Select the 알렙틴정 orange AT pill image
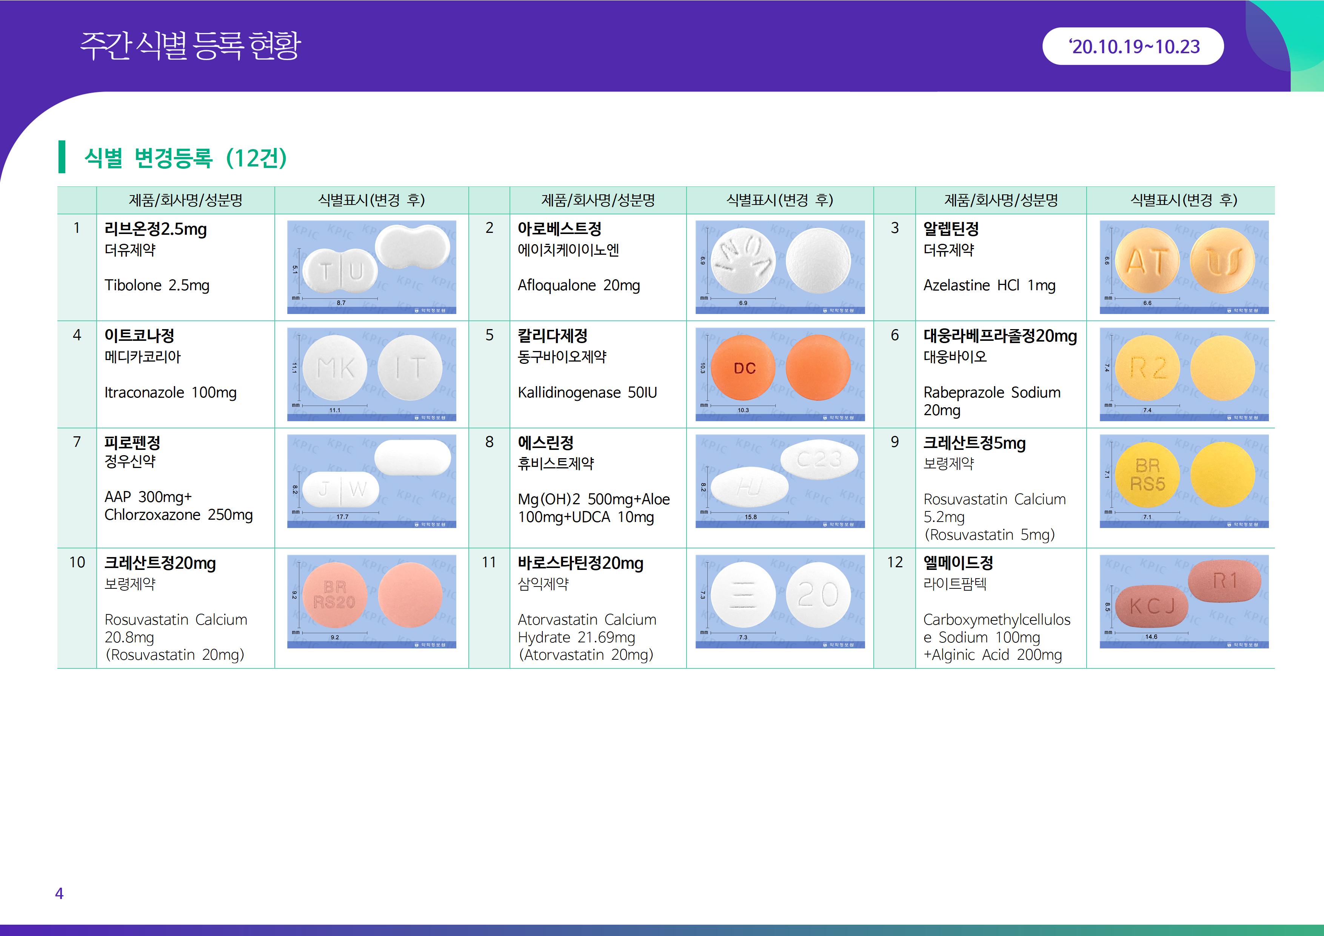This screenshot has height=936, width=1324. tap(1184, 267)
